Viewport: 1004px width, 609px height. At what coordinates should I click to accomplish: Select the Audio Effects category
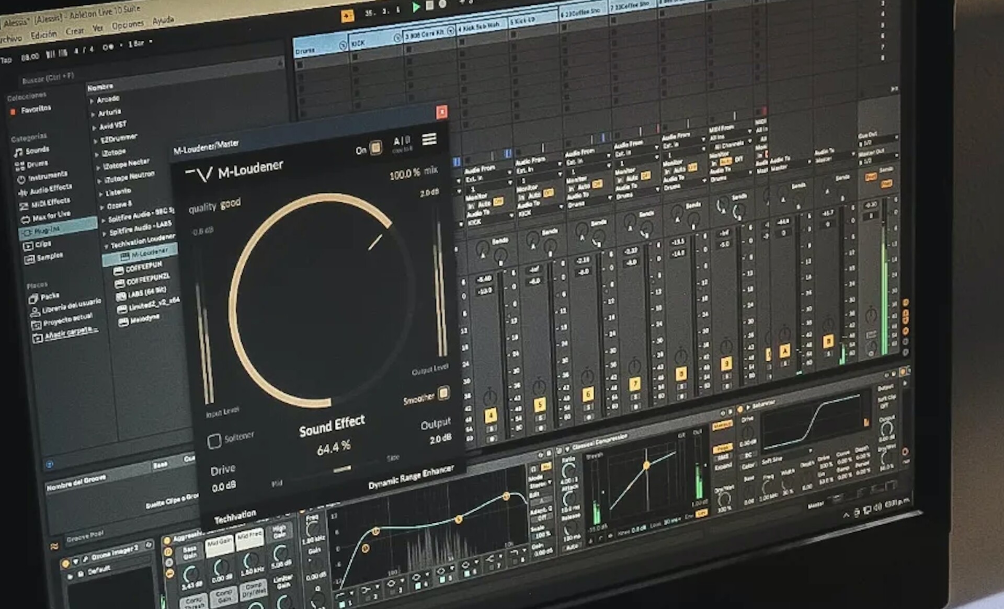point(50,189)
